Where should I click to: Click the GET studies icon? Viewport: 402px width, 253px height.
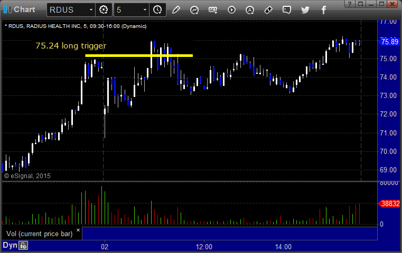click(213, 10)
